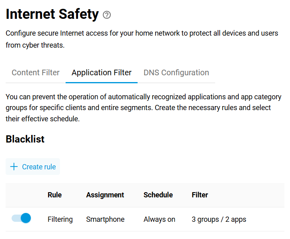Click the Blacklist section heading
Image resolution: width=290 pixels, height=239 pixels.
click(x=25, y=139)
